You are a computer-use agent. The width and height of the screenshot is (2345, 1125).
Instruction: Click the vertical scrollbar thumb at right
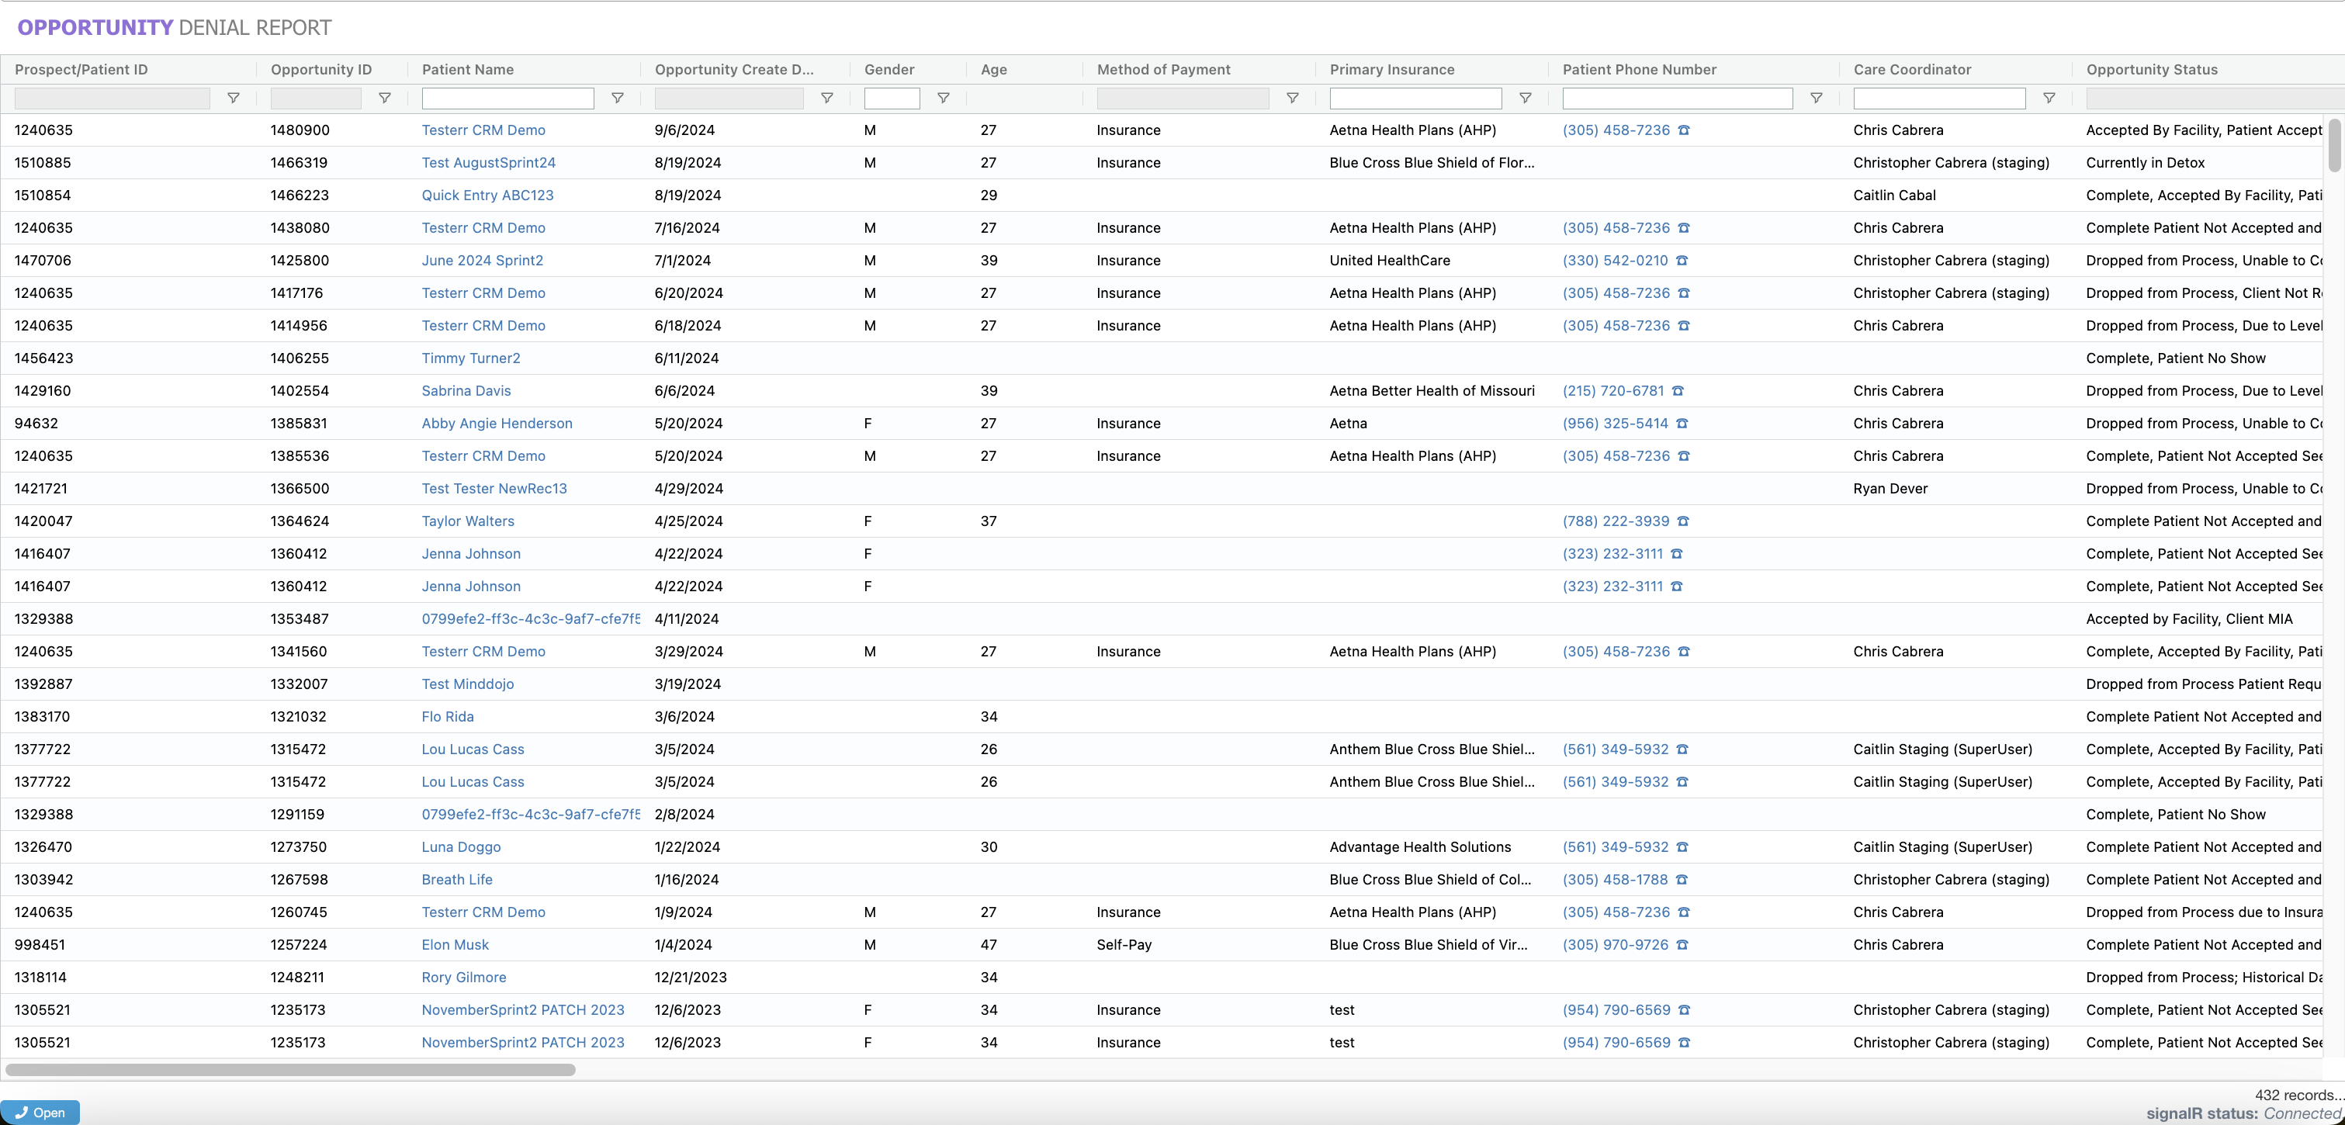2334,146
